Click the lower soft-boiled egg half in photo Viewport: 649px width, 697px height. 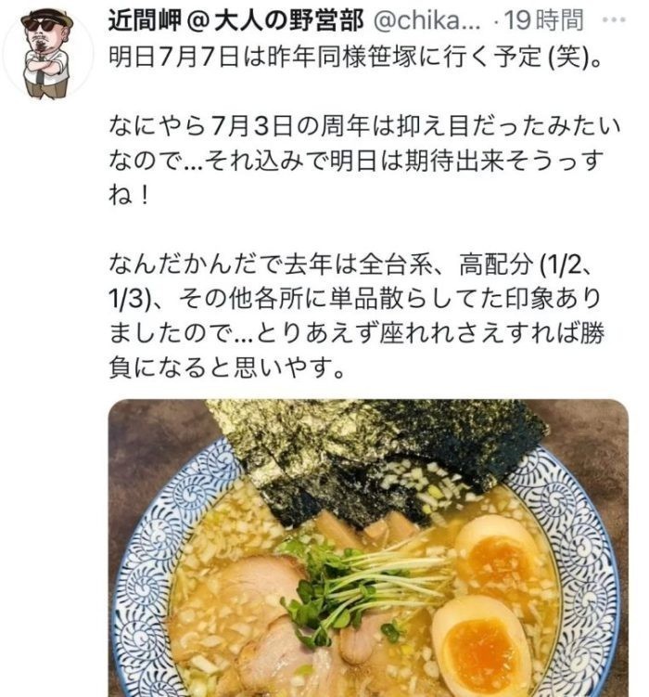[483, 645]
